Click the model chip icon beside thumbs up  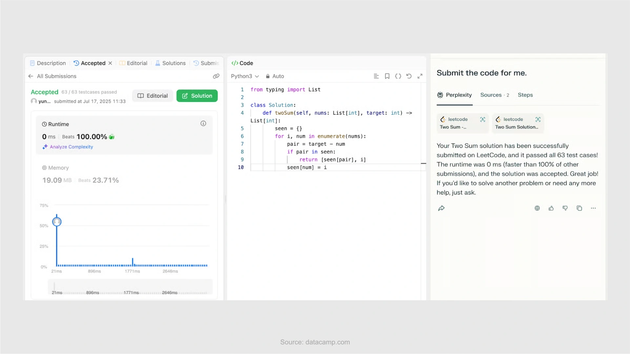(x=537, y=209)
